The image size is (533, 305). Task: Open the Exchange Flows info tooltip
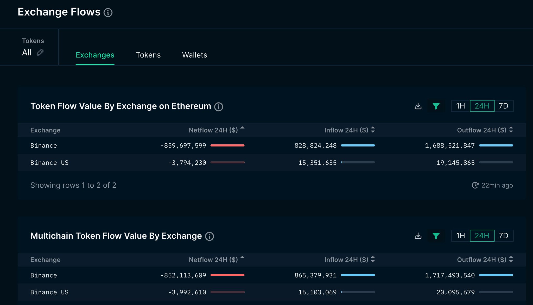coord(108,12)
